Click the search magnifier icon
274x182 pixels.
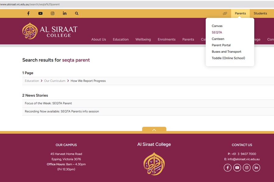click(x=76, y=13)
